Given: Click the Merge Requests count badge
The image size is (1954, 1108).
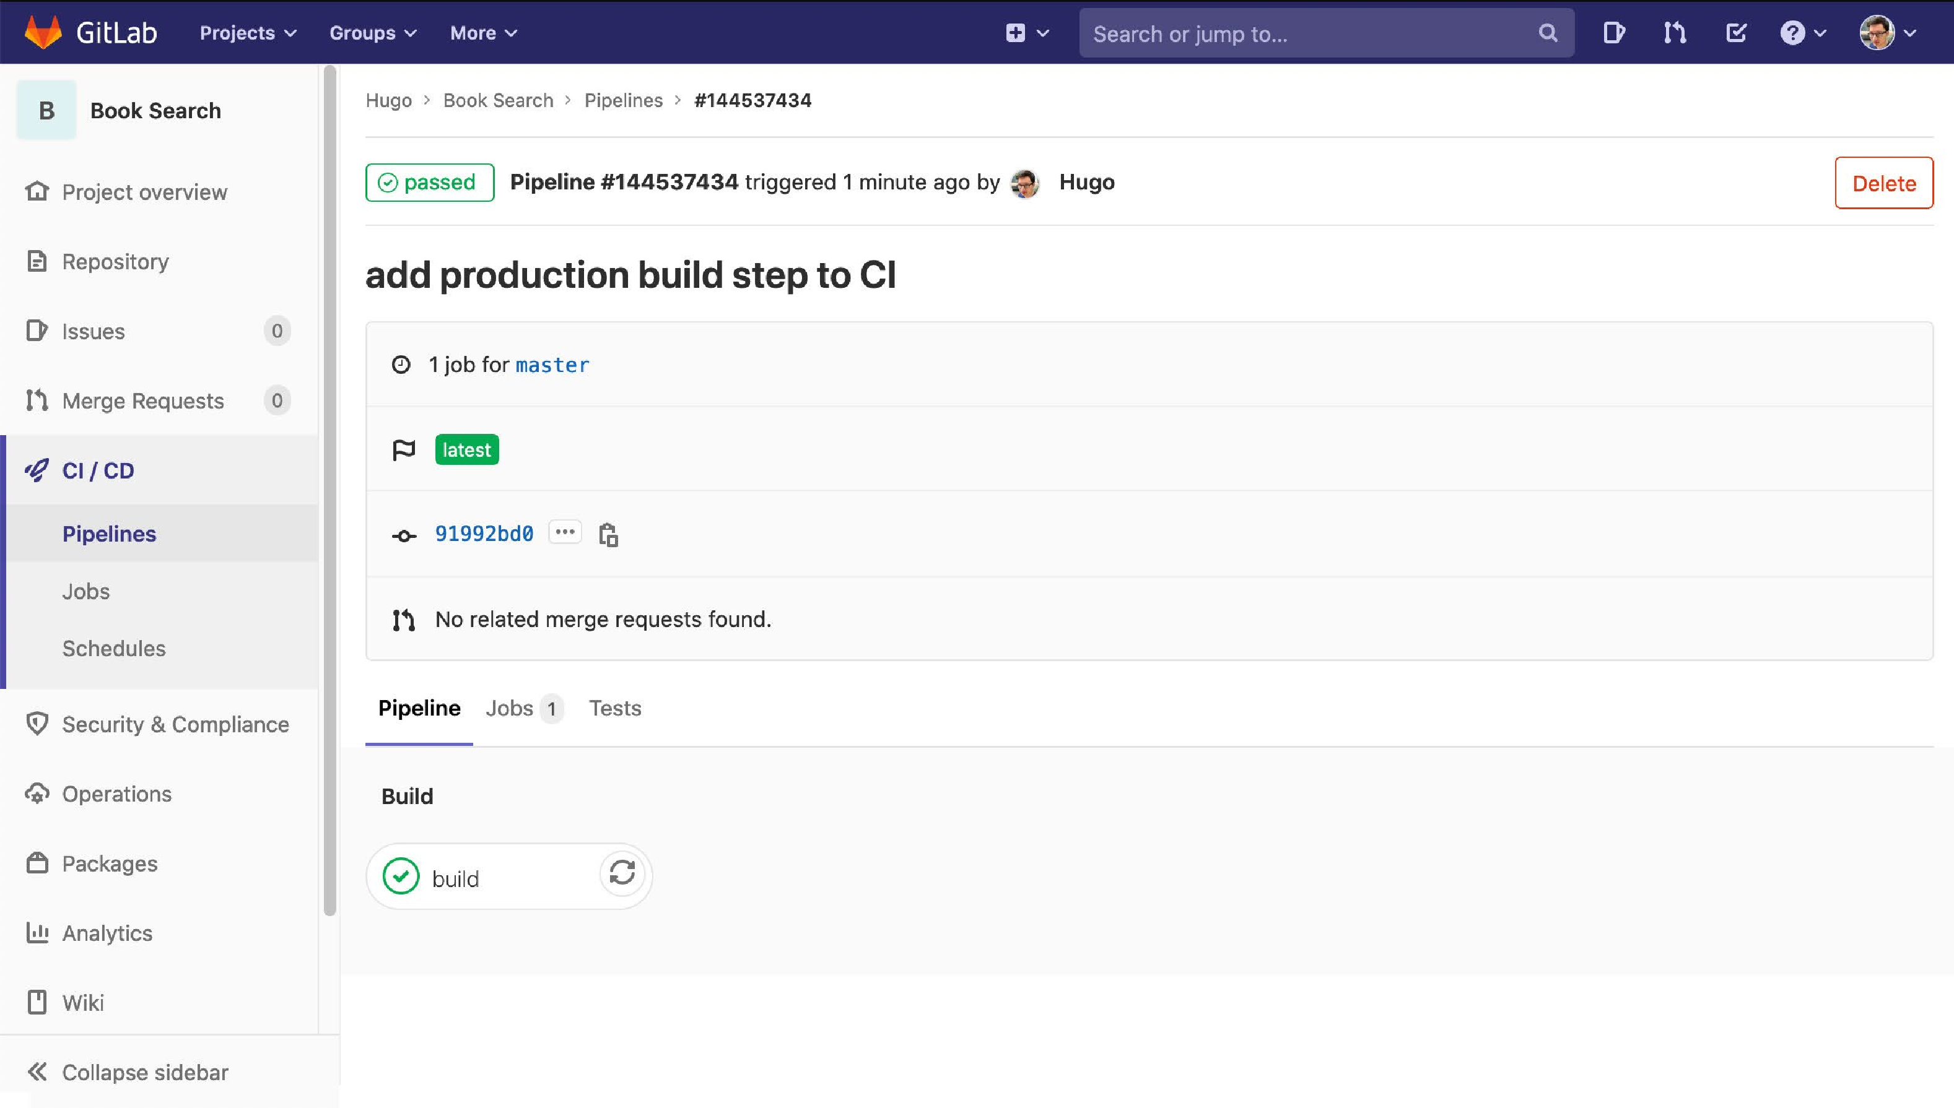Looking at the screenshot, I should pyautogui.click(x=277, y=400).
